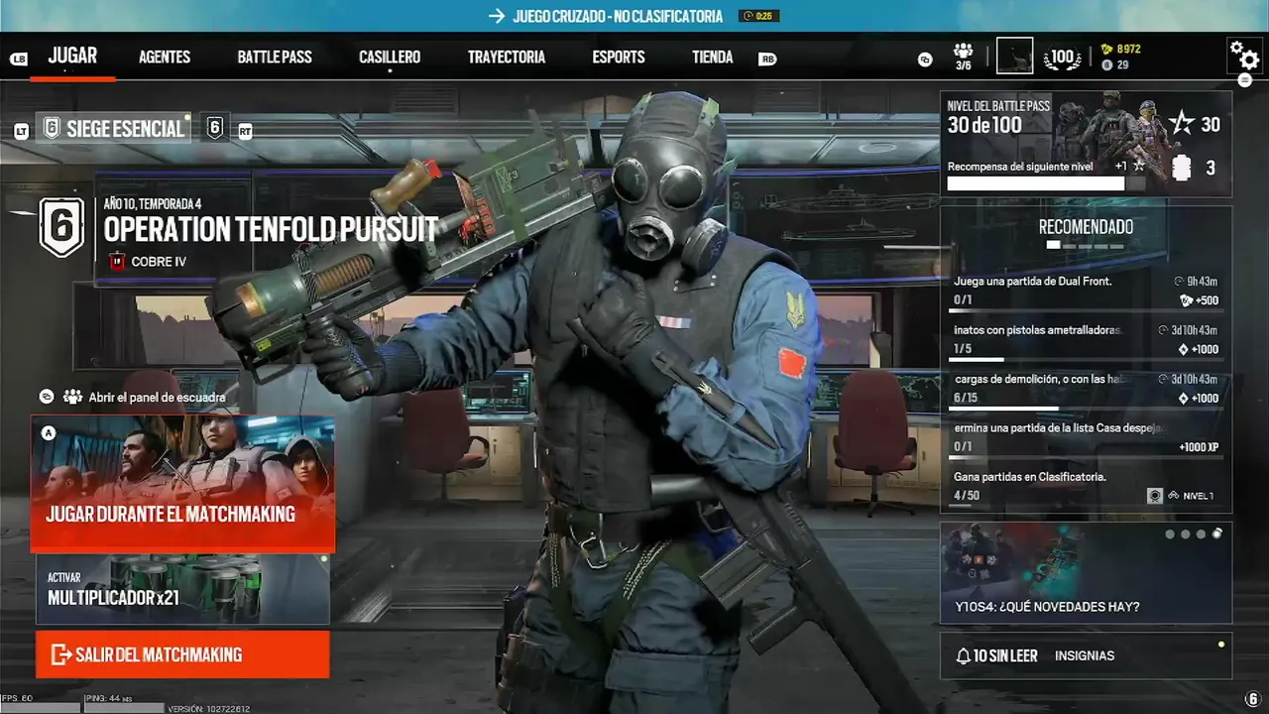This screenshot has width=1269, height=714.
Task: Switch to the CASILLERO tab
Action: (x=390, y=58)
